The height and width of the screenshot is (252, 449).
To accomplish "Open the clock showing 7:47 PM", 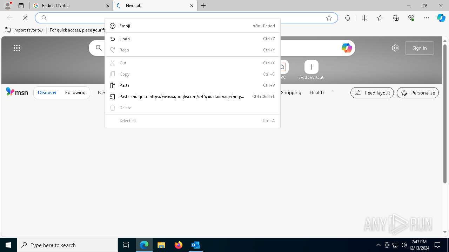I will [420, 245].
